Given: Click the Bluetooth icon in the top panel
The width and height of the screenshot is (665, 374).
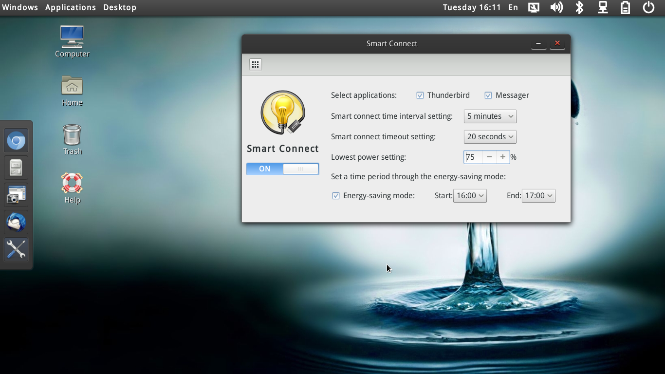Looking at the screenshot, I should [579, 7].
